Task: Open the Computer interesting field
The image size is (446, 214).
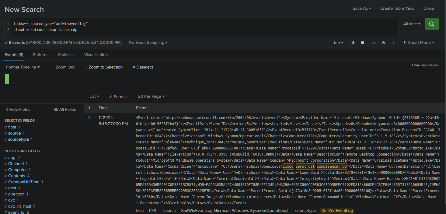Action: click(18, 170)
